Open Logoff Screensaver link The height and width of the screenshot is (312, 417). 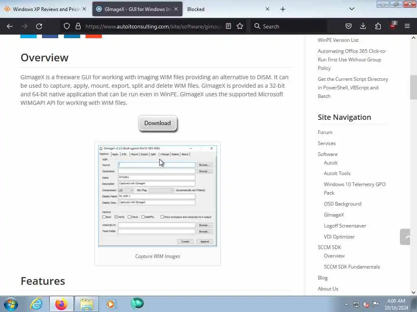345,226
